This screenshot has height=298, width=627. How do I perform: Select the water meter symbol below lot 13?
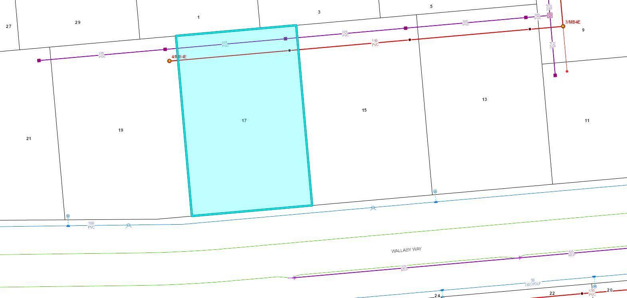(435, 192)
